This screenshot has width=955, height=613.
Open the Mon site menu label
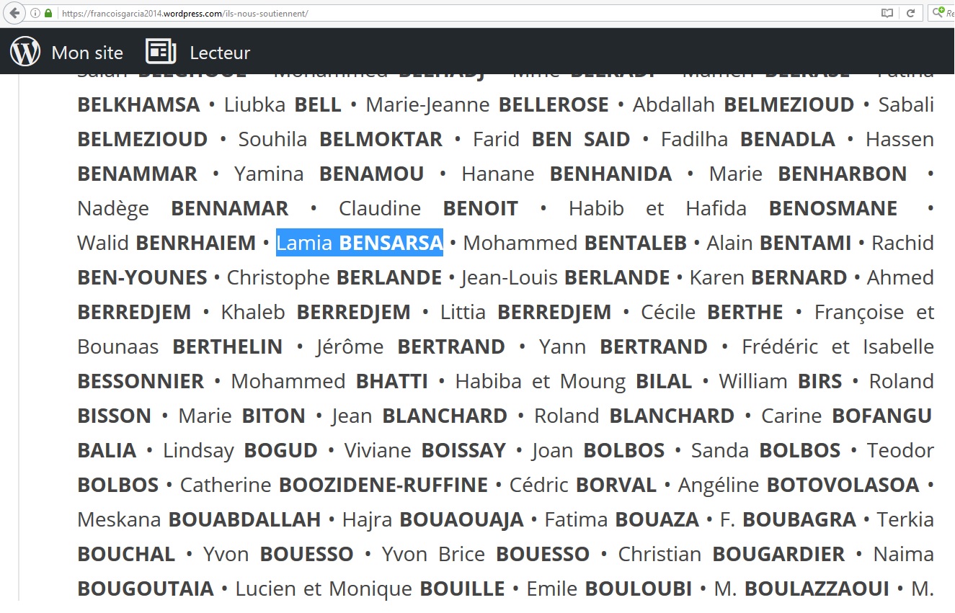(x=87, y=53)
